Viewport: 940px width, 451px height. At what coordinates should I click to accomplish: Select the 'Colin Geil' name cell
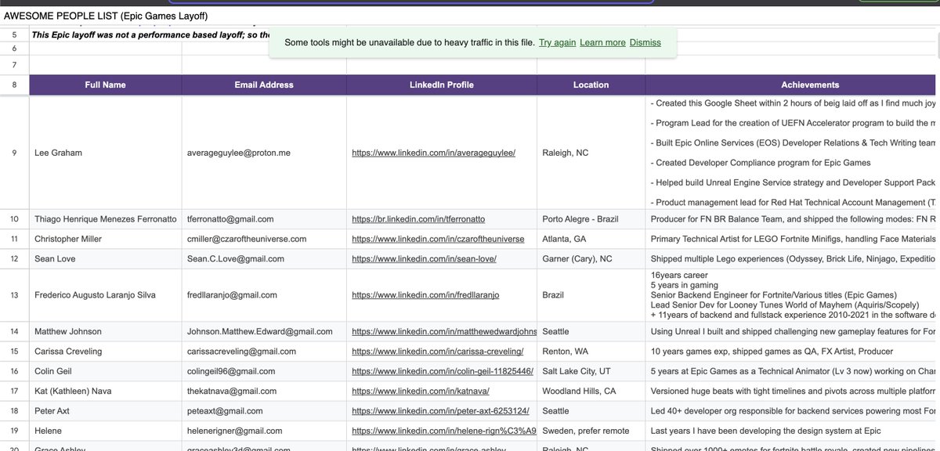105,371
